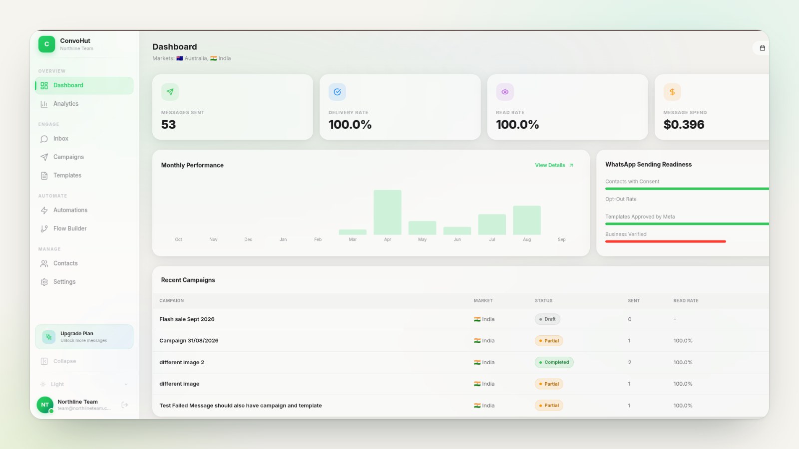Click the Contacts people icon
799x449 pixels.
click(44, 263)
